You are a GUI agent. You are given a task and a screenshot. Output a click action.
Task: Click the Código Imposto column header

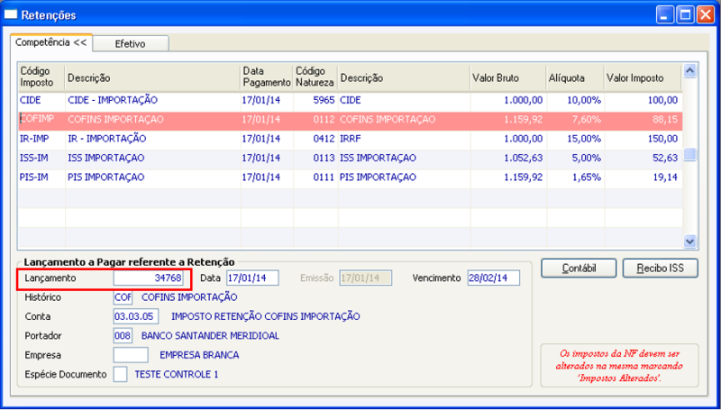pyautogui.click(x=41, y=77)
